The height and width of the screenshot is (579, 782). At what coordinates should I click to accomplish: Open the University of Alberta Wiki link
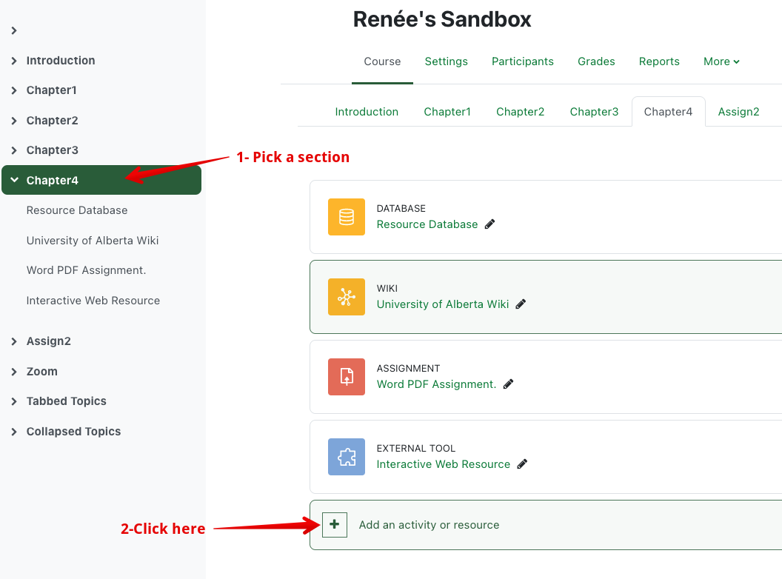pyautogui.click(x=442, y=304)
